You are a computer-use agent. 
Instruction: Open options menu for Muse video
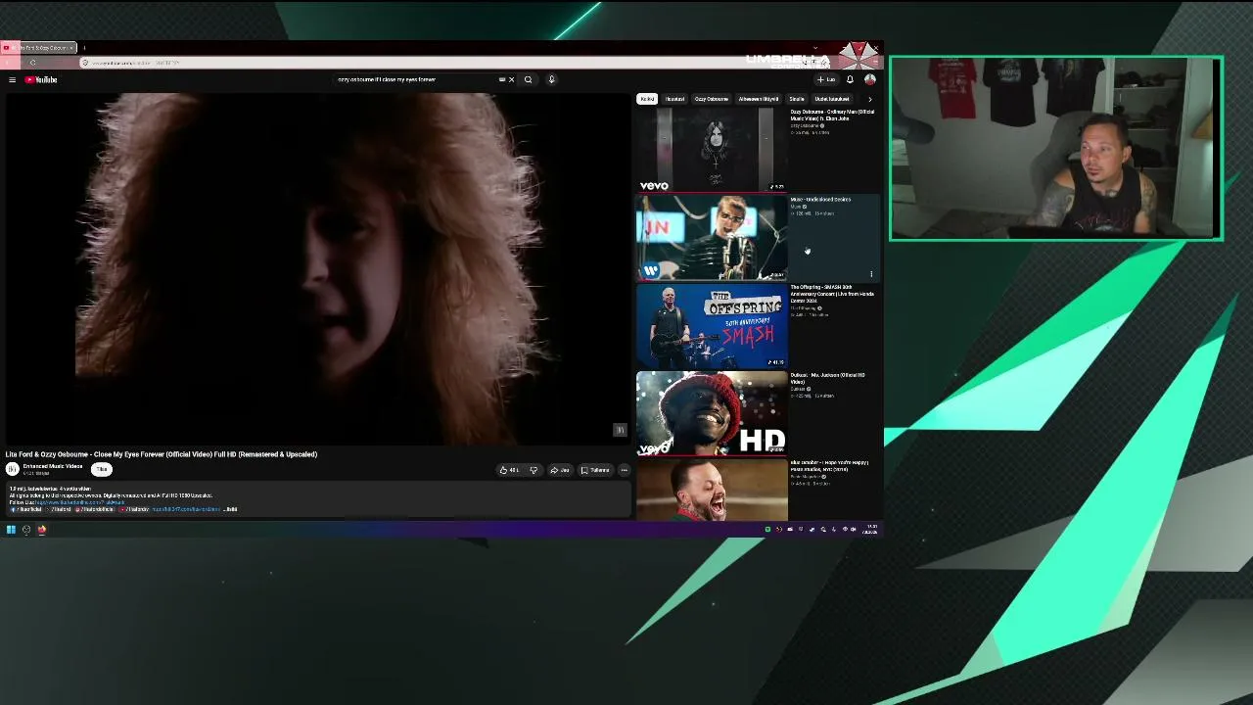click(x=871, y=274)
